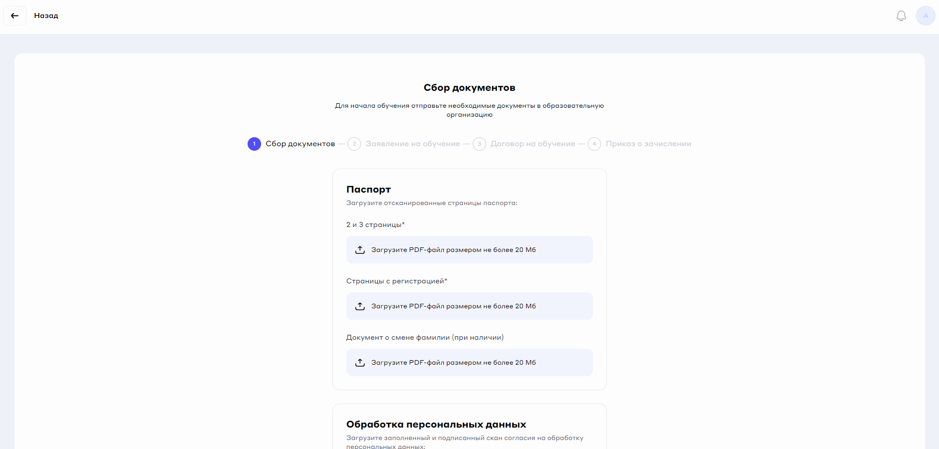Image resolution: width=939 pixels, height=449 pixels.
Task: Go to the 'Сбор документов' step label
Action: coord(300,144)
